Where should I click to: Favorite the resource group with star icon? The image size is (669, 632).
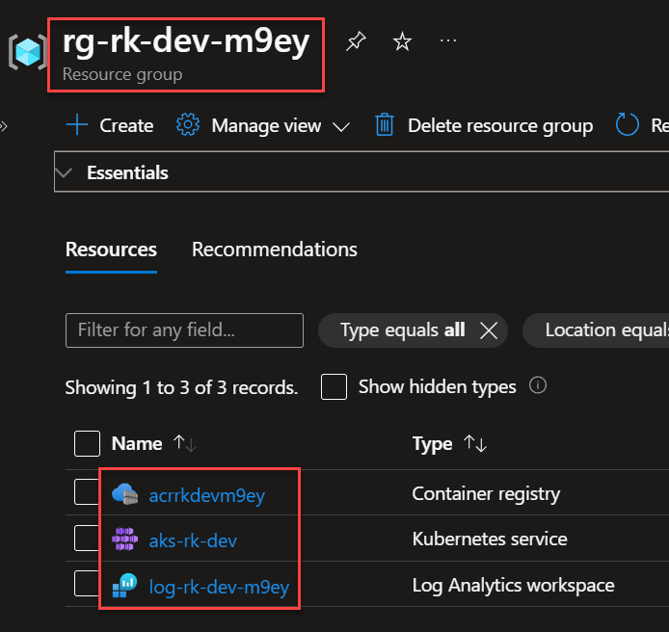tap(403, 41)
